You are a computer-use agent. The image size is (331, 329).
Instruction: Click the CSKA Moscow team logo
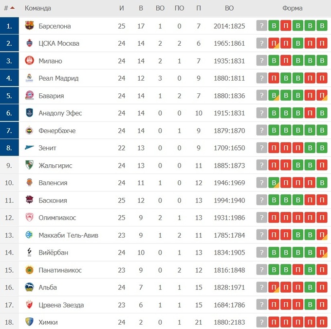coord(29,43)
